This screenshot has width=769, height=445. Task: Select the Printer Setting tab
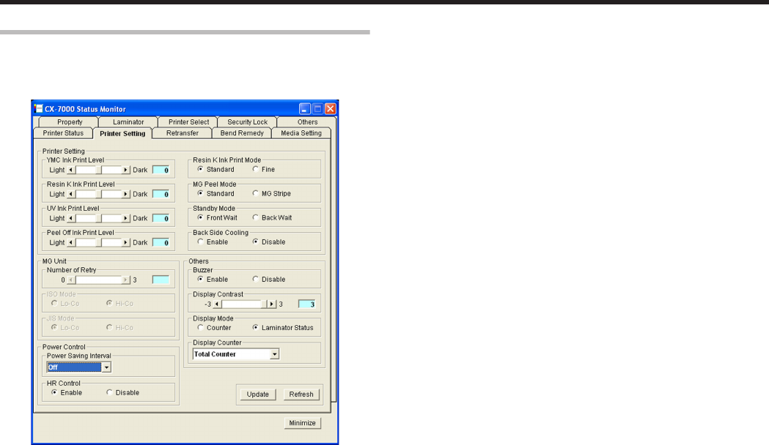pyautogui.click(x=122, y=134)
